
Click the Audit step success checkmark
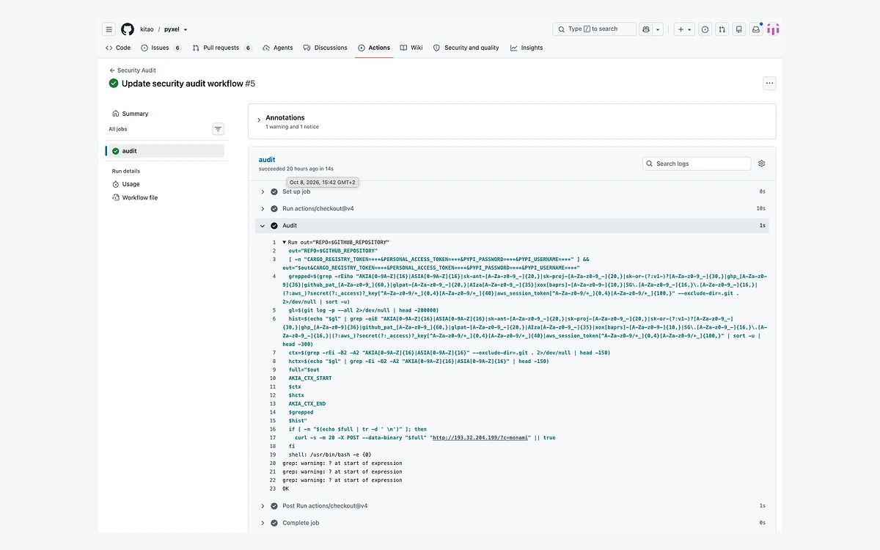click(274, 226)
